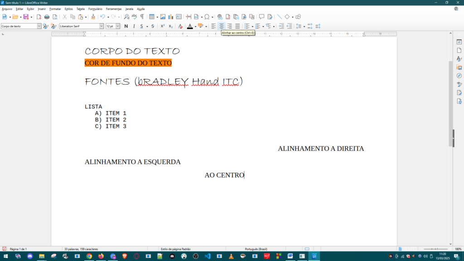Open the 'Corpo de texto' paragraph style dropdown
The height and width of the screenshot is (261, 464).
pos(39,26)
